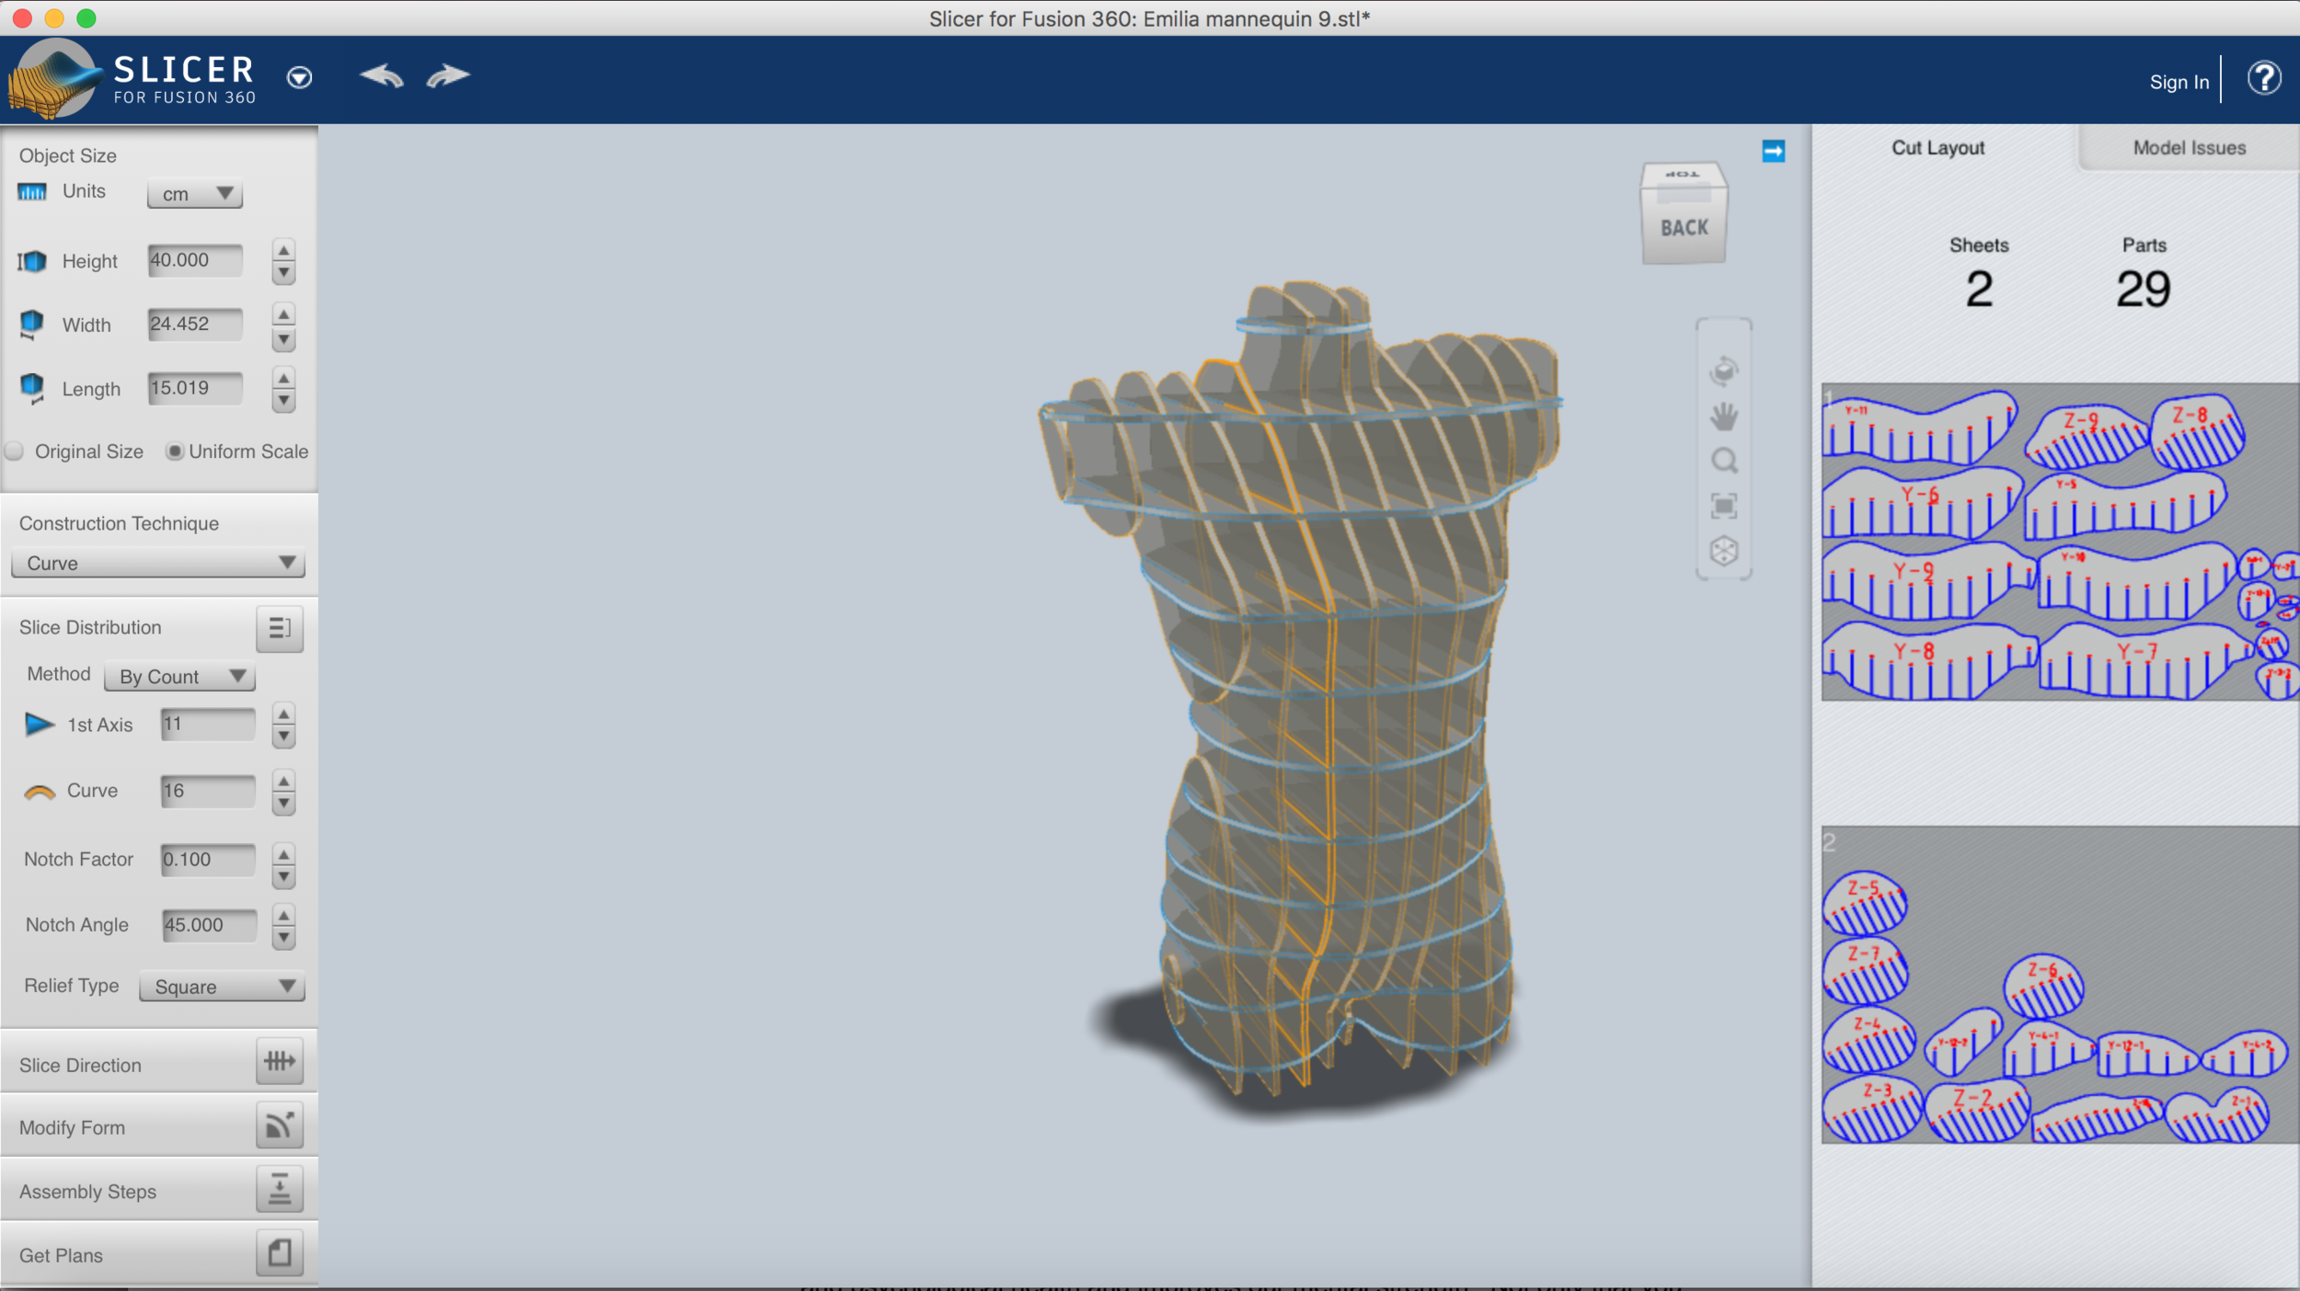Click the Length cube icon
This screenshot has width=2300, height=1291.
coord(32,389)
